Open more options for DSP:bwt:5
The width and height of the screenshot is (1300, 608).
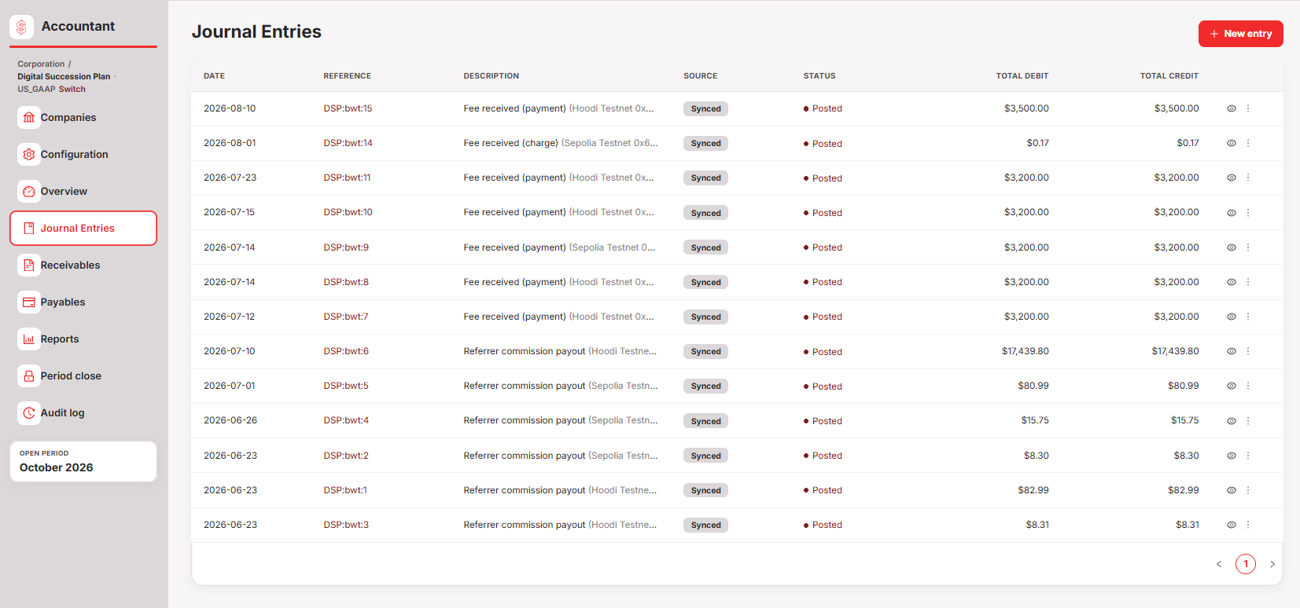[x=1248, y=386]
